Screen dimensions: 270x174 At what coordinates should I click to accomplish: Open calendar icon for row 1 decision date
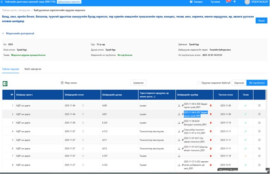[83, 106]
